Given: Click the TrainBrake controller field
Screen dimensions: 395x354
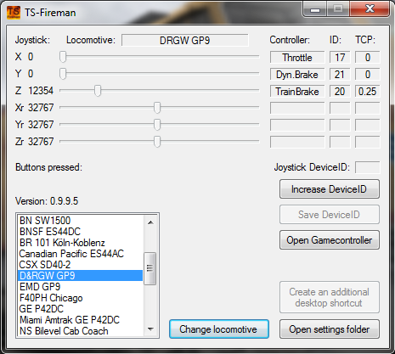Looking at the screenshot, I should point(297,92).
